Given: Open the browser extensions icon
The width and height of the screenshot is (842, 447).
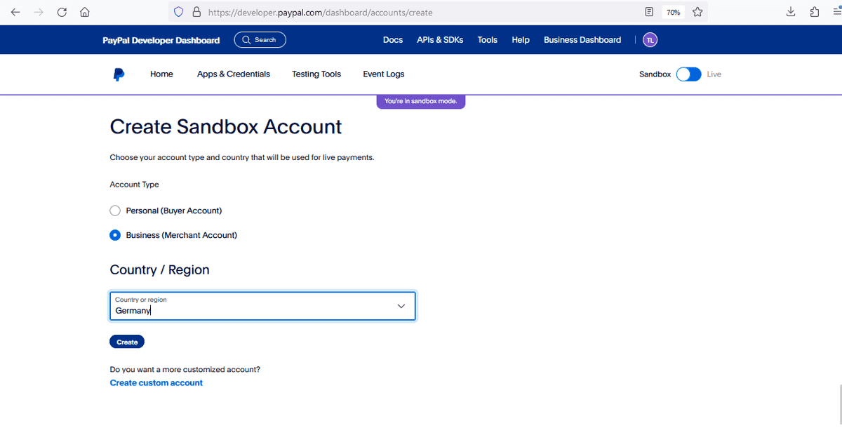Looking at the screenshot, I should click(814, 12).
